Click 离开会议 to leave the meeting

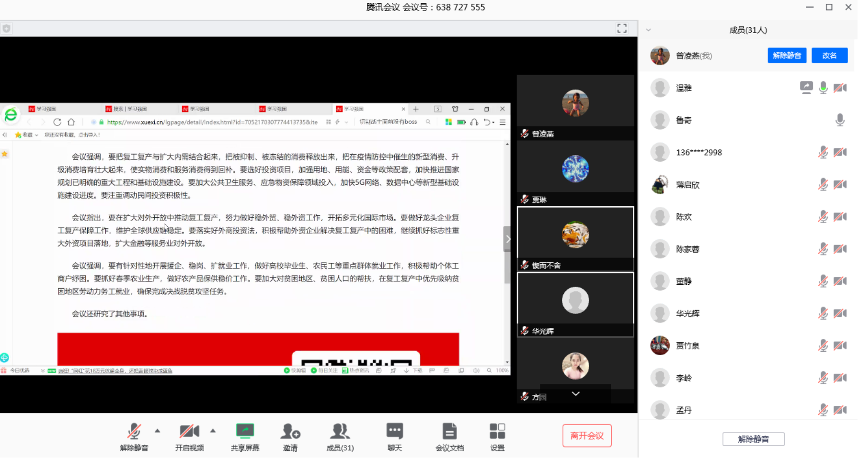pos(587,436)
